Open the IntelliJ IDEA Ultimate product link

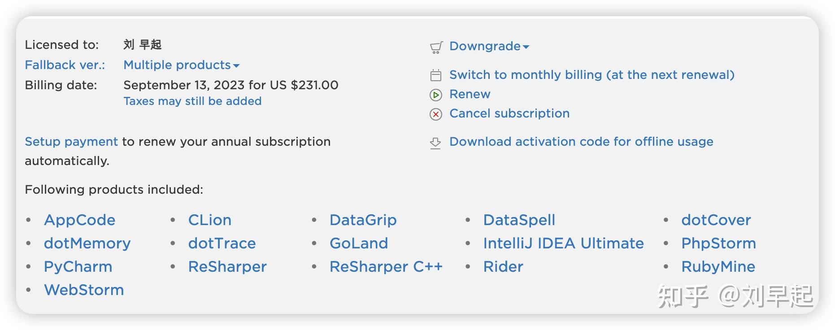click(563, 243)
